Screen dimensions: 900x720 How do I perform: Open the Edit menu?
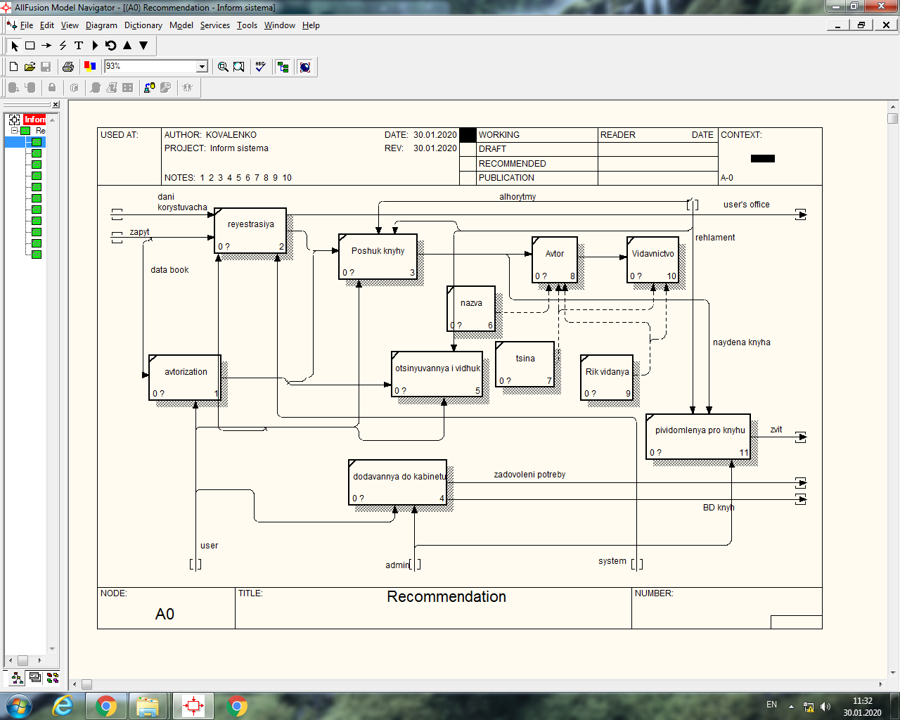click(x=47, y=25)
